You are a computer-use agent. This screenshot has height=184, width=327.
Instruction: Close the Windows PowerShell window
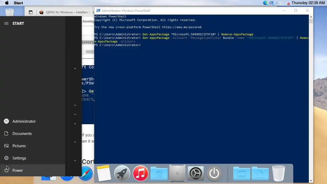click(307, 10)
